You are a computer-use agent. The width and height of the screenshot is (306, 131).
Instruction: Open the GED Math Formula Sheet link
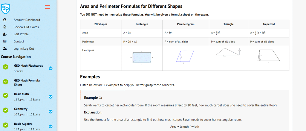27,82
